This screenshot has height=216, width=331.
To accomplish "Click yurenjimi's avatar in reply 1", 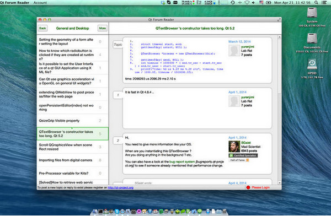I will click(x=234, y=101).
